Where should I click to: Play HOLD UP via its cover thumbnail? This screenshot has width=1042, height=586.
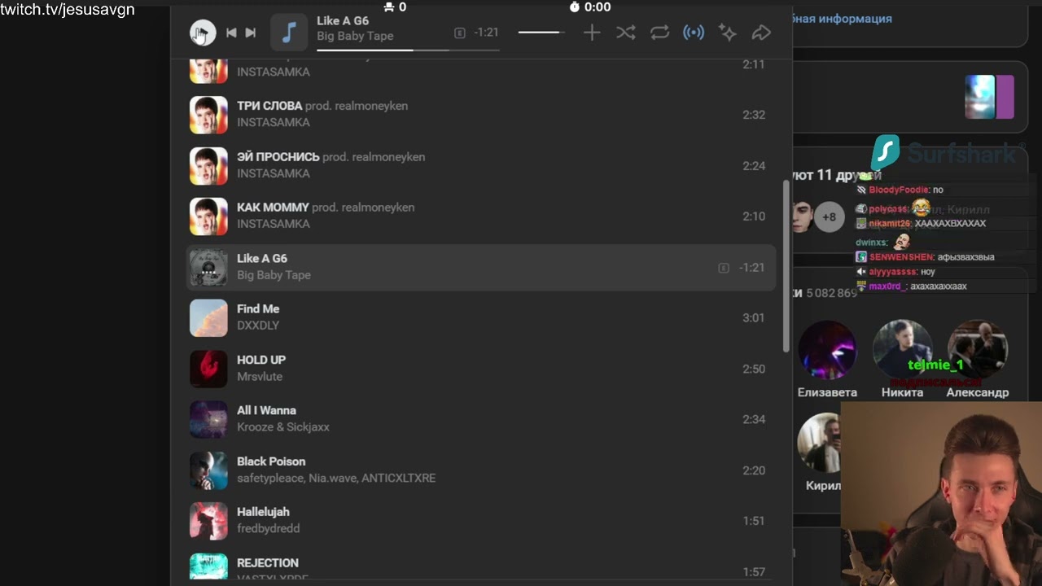pyautogui.click(x=208, y=369)
